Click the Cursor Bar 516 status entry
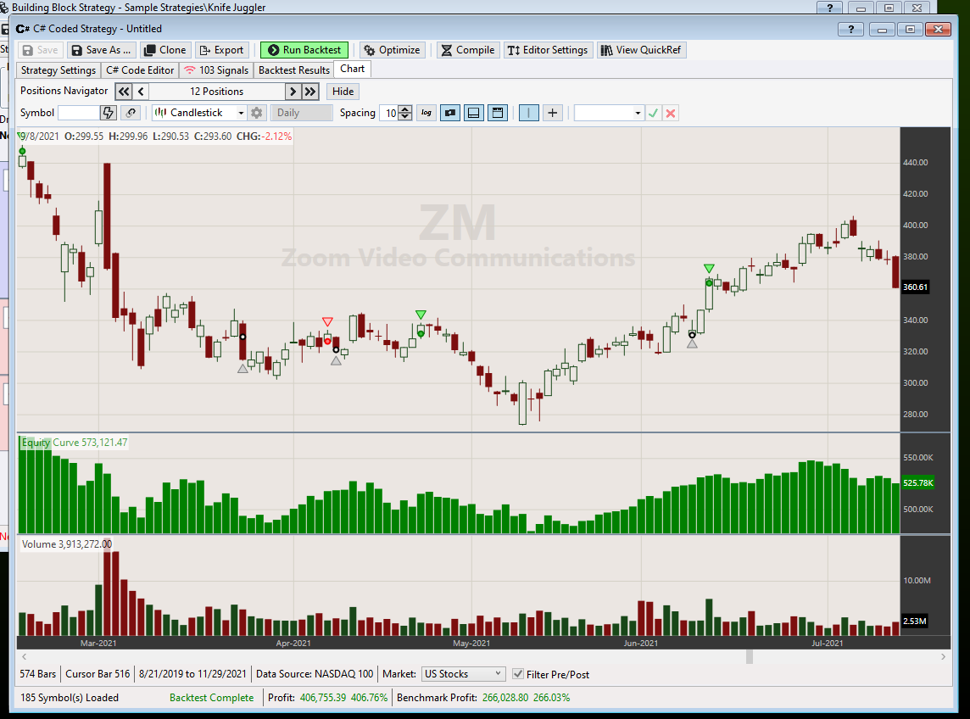The image size is (970, 719). click(x=98, y=674)
